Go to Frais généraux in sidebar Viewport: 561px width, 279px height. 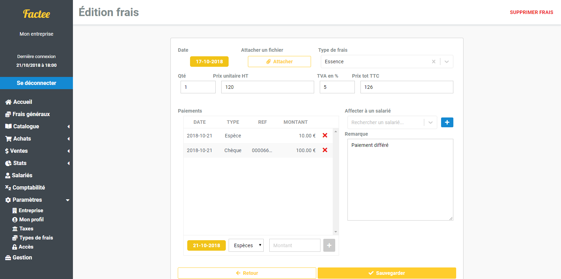pos(31,114)
